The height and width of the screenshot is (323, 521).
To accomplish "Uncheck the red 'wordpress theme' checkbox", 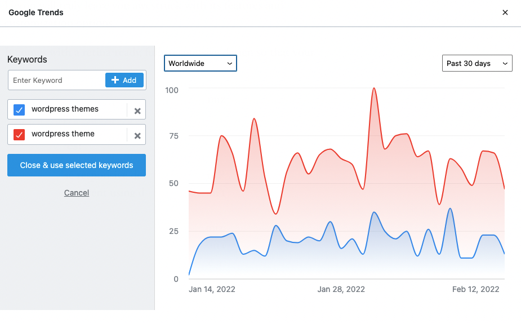I will click(x=19, y=135).
